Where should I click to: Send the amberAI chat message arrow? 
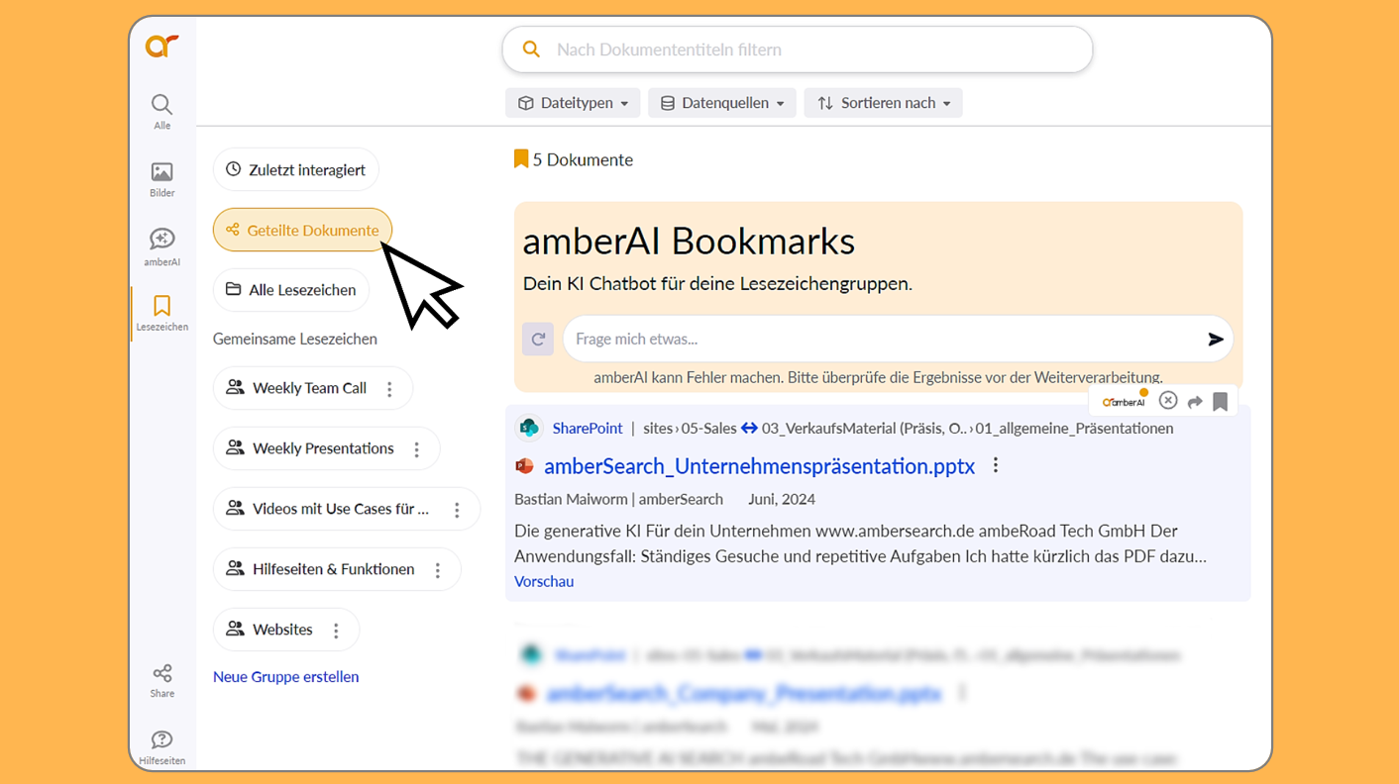pyautogui.click(x=1216, y=340)
